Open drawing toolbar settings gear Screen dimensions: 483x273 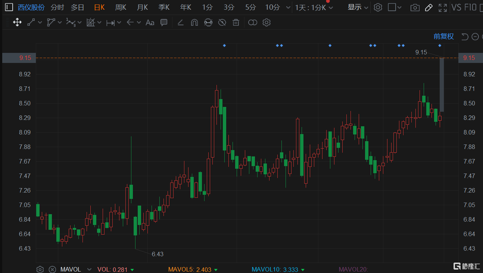pos(267,23)
